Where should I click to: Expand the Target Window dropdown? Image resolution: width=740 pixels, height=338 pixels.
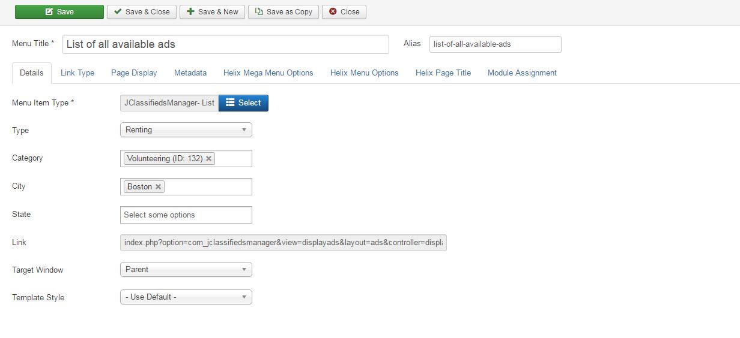[x=186, y=270]
